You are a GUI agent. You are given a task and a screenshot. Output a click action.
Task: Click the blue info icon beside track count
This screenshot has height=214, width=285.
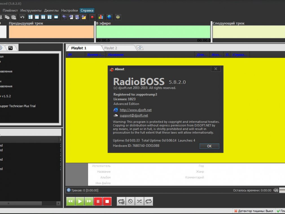(69, 190)
